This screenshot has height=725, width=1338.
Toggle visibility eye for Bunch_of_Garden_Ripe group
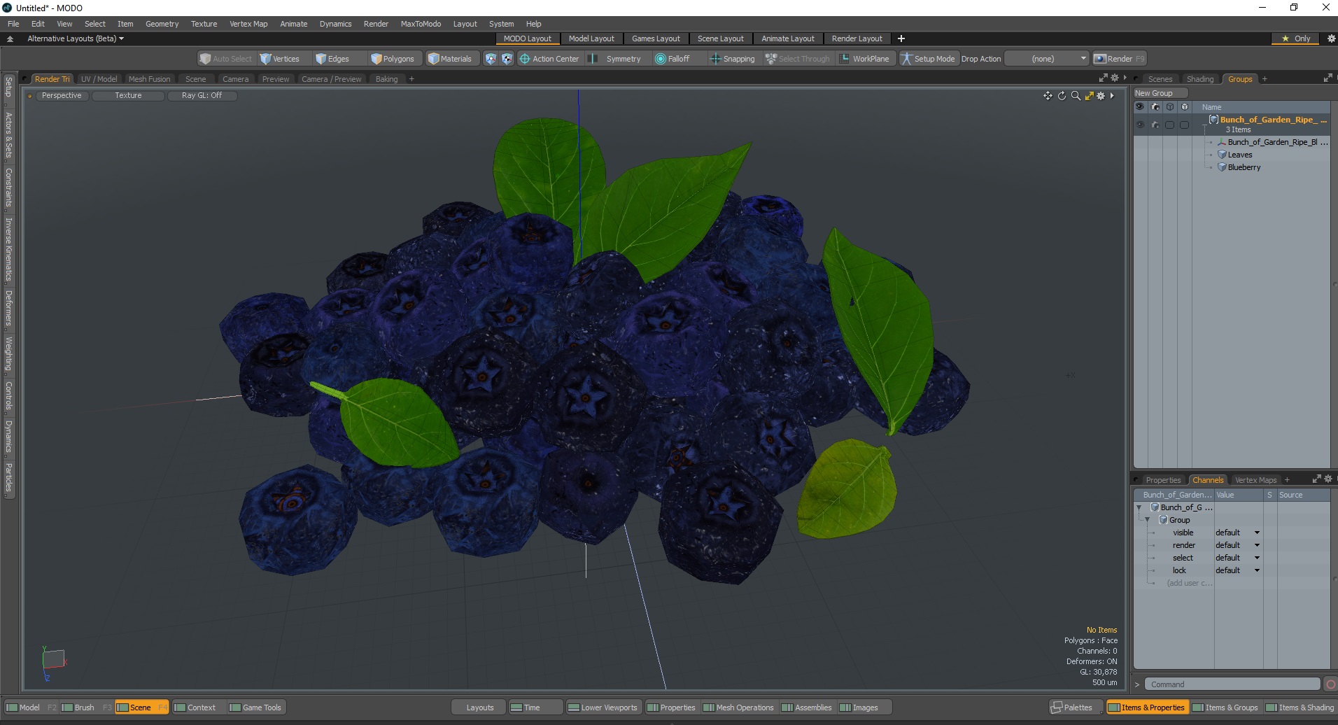(1140, 125)
